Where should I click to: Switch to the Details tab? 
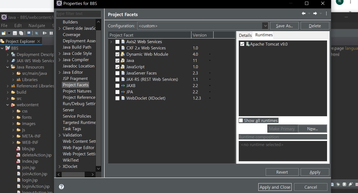click(245, 35)
